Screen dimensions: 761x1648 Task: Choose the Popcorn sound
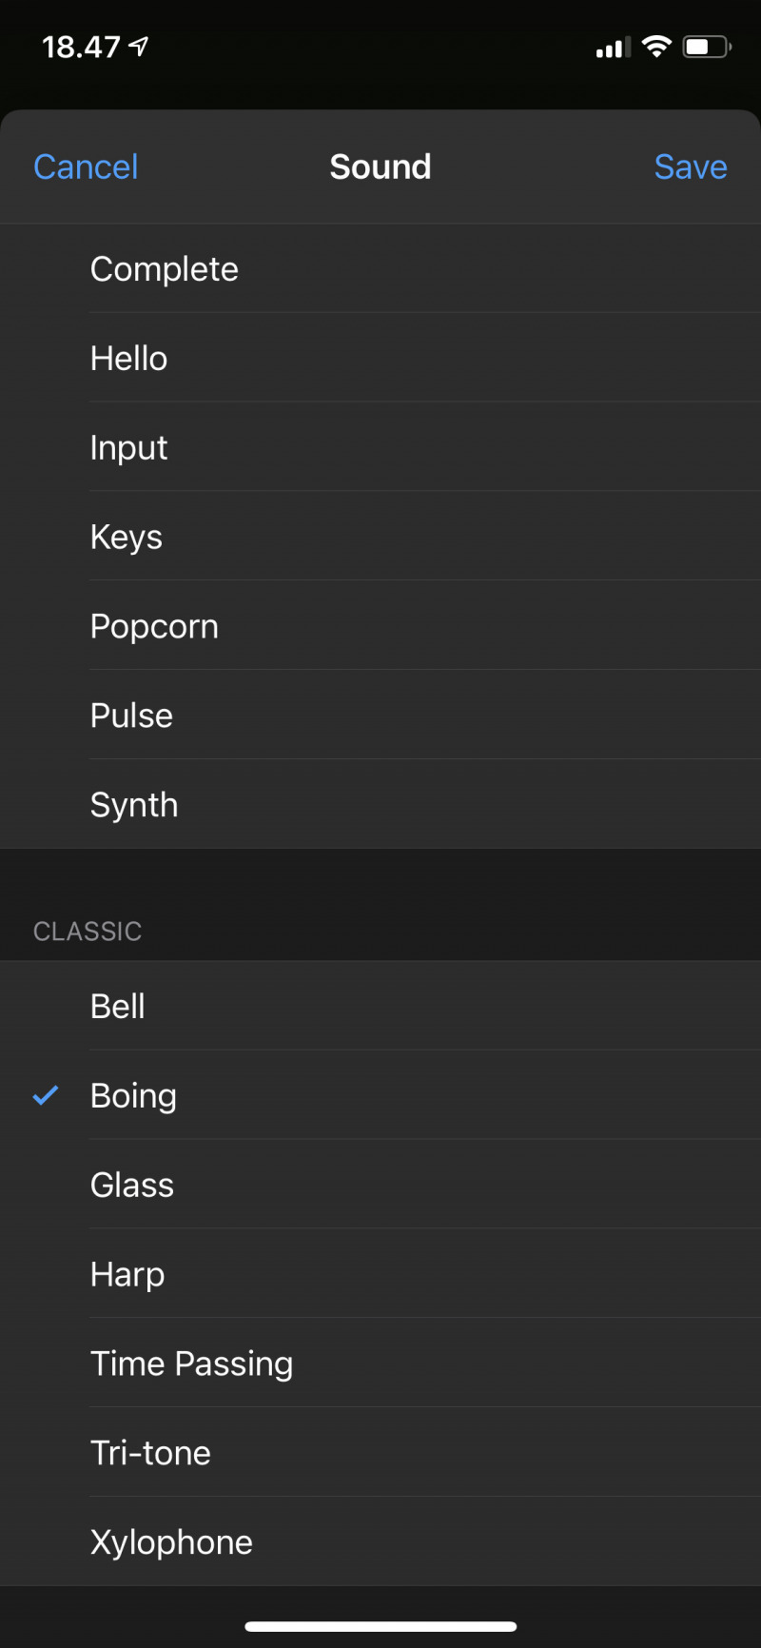click(x=154, y=626)
